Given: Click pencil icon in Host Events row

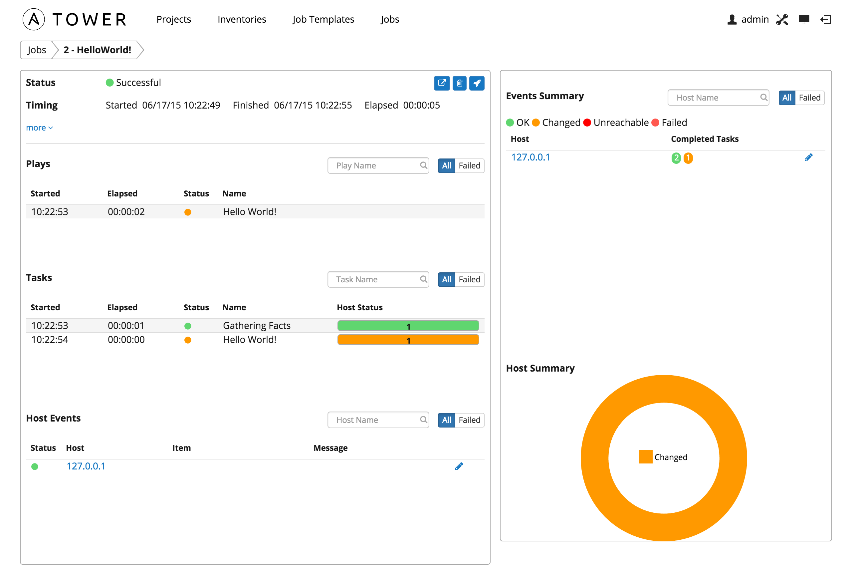Looking at the screenshot, I should pos(459,466).
